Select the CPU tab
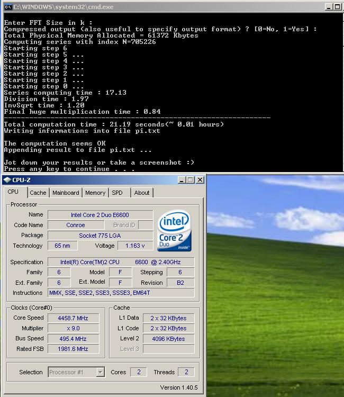The height and width of the screenshot is (397, 344). pyautogui.click(x=13, y=192)
